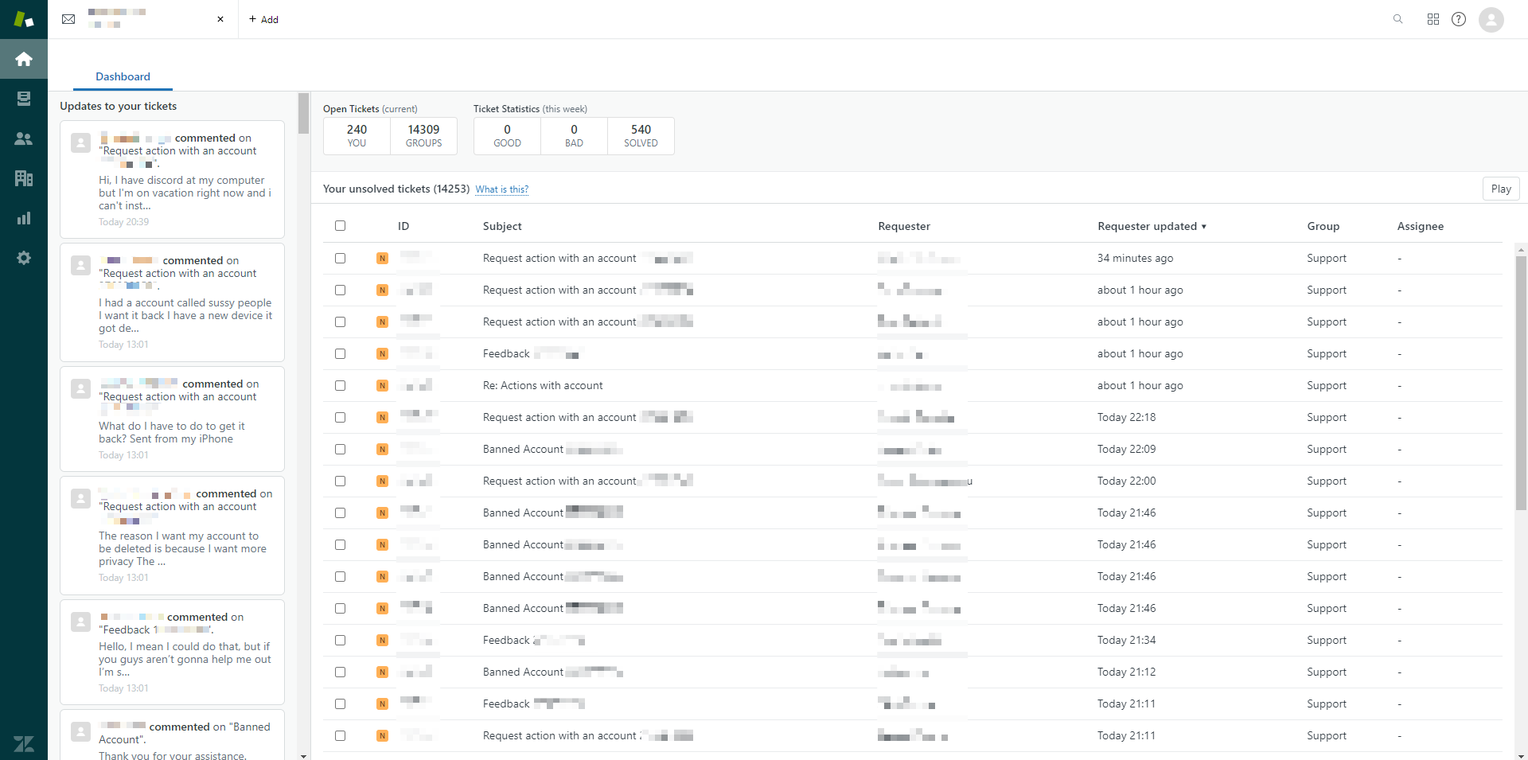Viewport: 1528px width, 760px height.
Task: View the 0 GOOD satisfaction statistic
Action: pos(507,135)
